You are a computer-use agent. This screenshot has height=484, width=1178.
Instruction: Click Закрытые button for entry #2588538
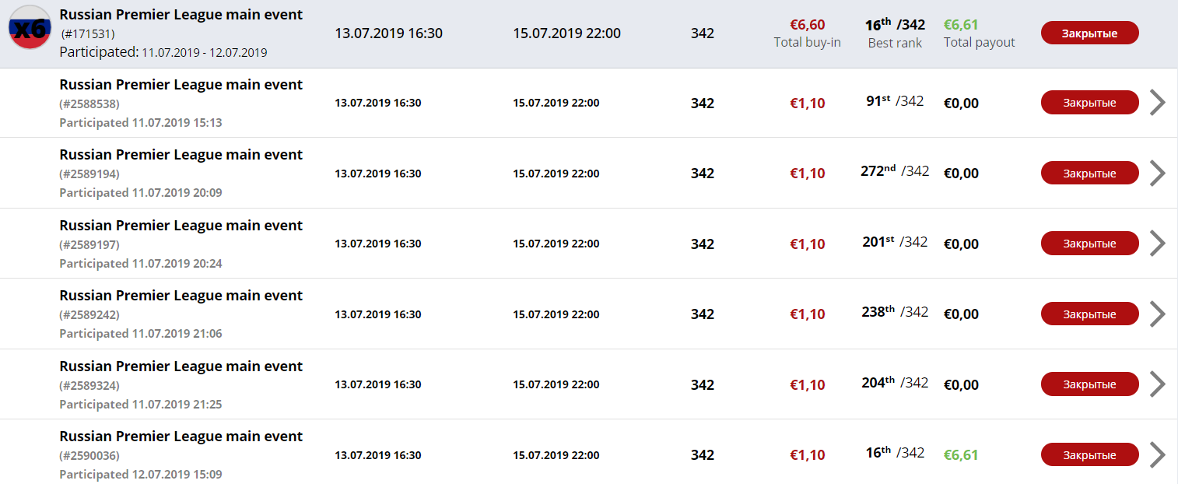tap(1089, 103)
